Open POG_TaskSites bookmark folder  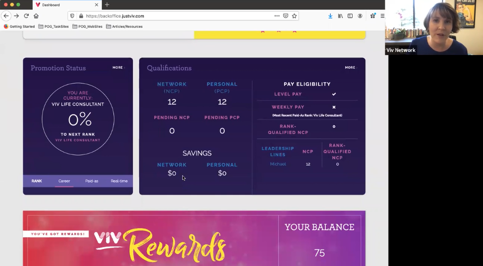[x=54, y=26]
